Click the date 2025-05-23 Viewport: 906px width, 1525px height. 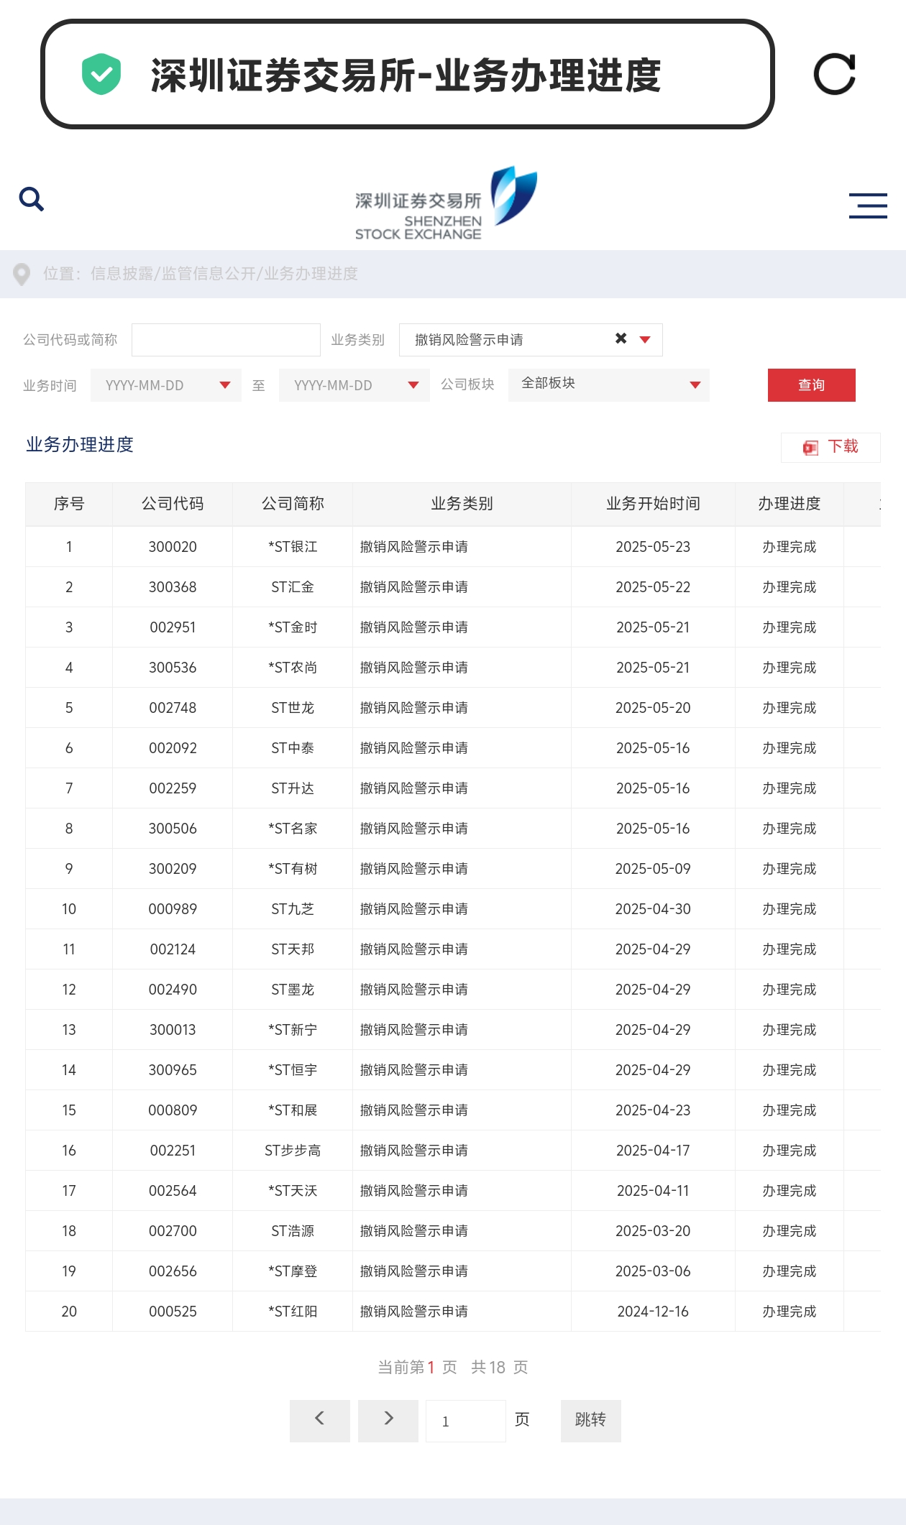point(653,547)
